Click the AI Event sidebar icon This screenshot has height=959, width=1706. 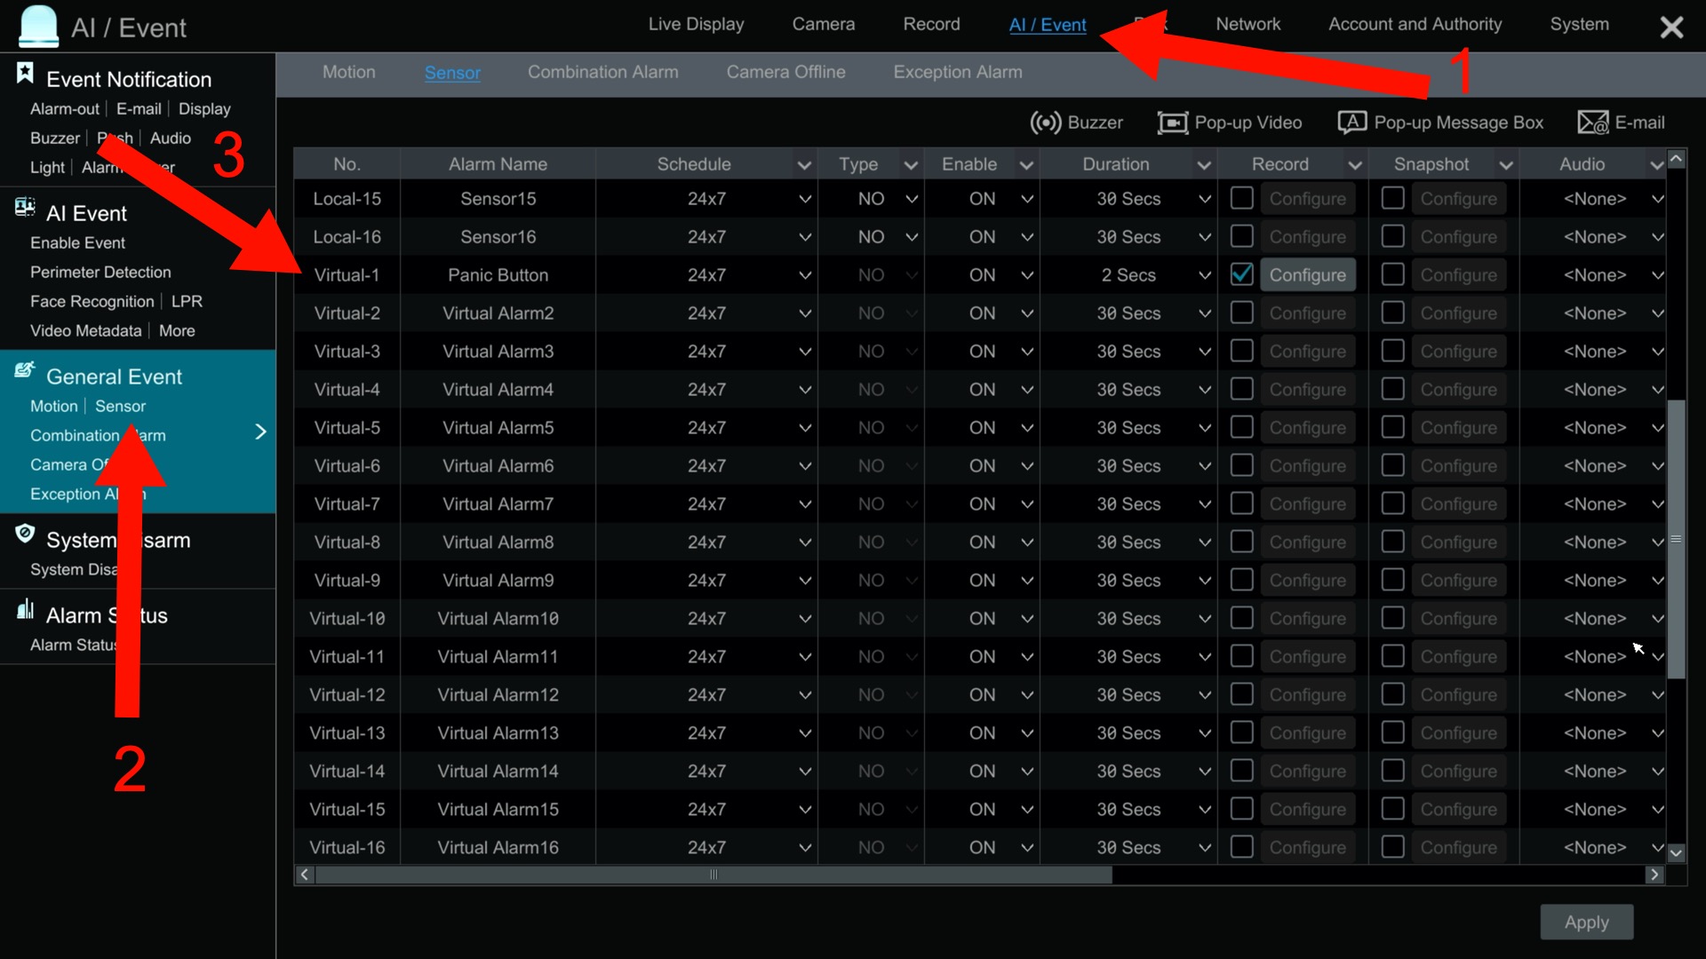point(25,208)
